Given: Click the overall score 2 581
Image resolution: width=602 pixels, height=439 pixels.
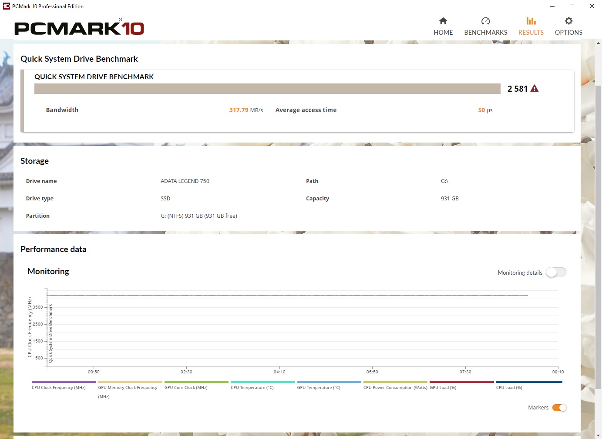Looking at the screenshot, I should coord(518,89).
